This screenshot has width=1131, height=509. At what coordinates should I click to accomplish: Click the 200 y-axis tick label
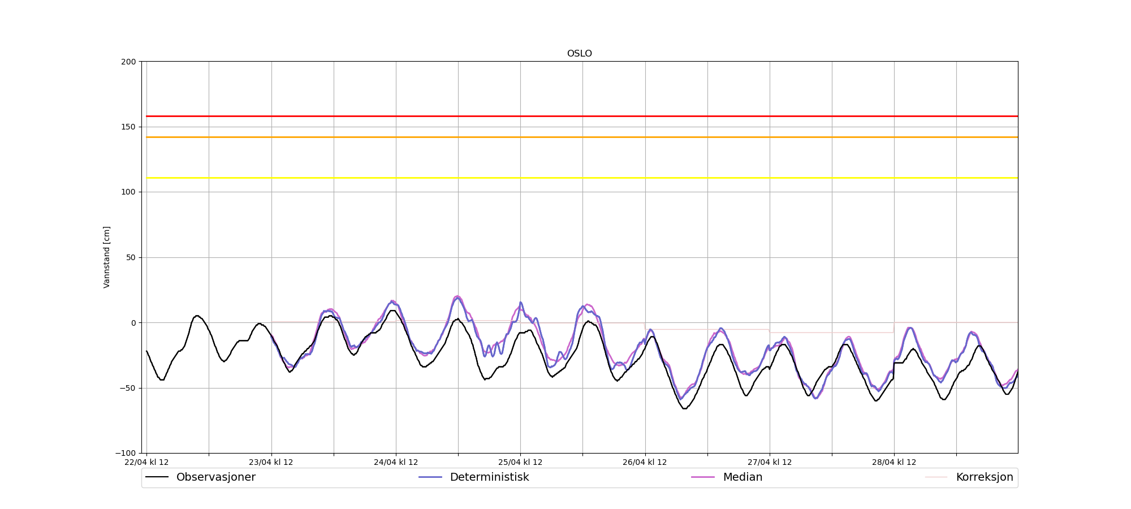pos(128,62)
